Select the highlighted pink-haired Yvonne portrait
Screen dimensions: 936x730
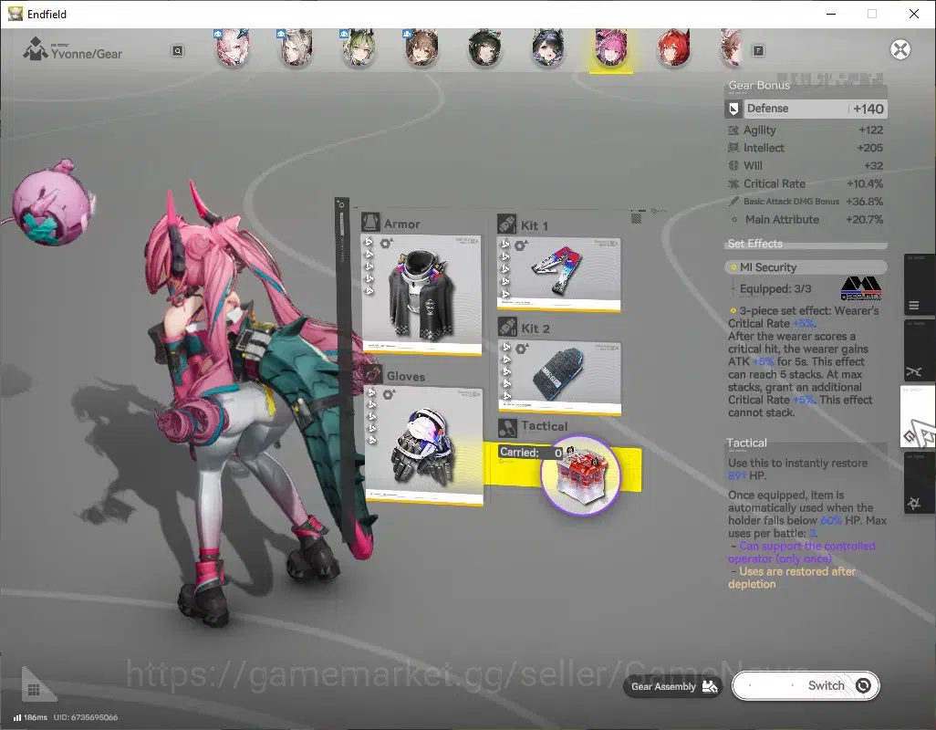pyautogui.click(x=610, y=49)
